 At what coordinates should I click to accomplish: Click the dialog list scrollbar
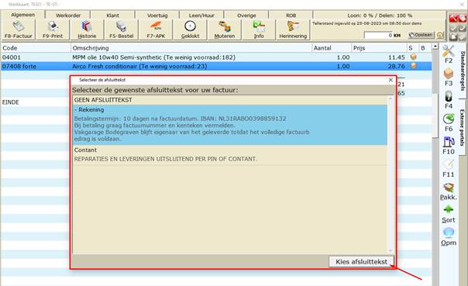[x=391, y=174]
